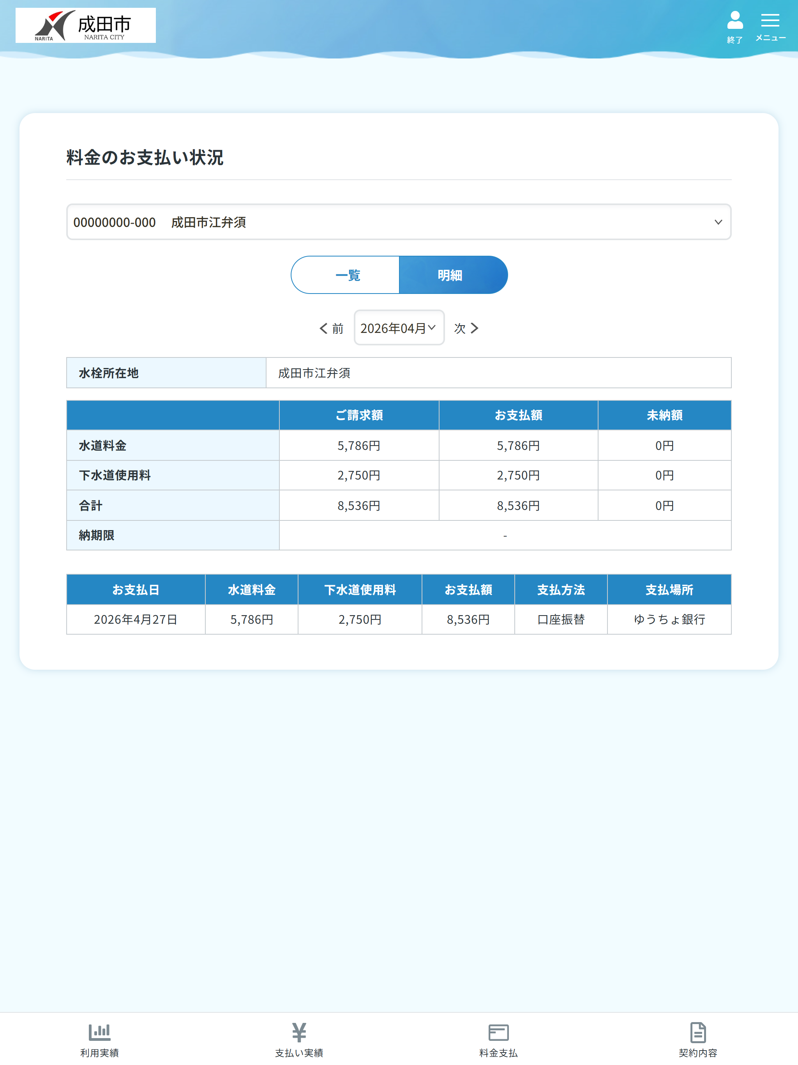Click 8,536円 total under ご請求額
Image resolution: width=798 pixels, height=1065 pixels.
click(359, 506)
